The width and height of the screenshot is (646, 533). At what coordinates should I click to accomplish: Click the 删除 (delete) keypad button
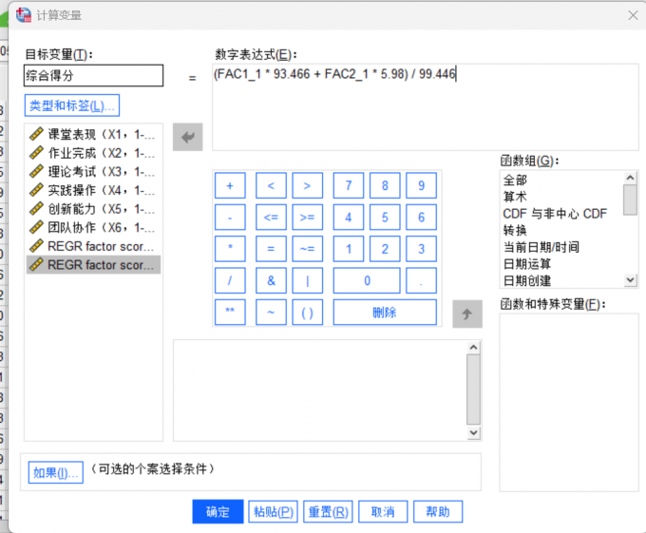tap(385, 313)
